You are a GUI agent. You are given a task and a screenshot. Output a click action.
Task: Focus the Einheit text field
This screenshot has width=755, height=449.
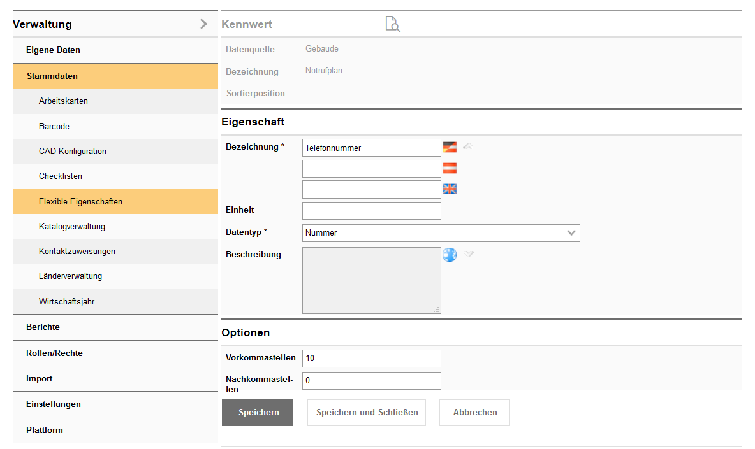(x=371, y=211)
